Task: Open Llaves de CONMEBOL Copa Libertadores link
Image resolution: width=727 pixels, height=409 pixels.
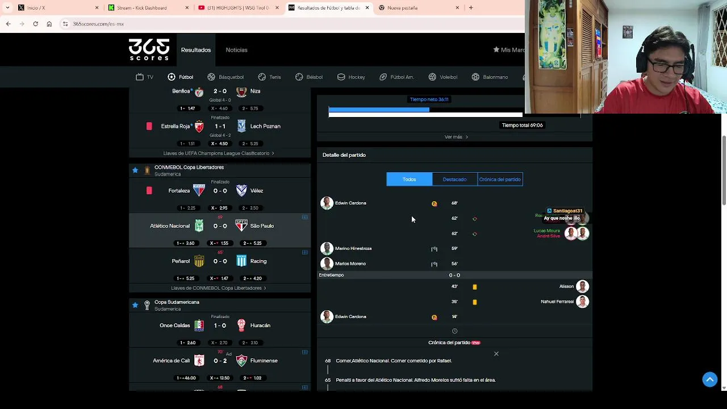Action: coord(219,288)
